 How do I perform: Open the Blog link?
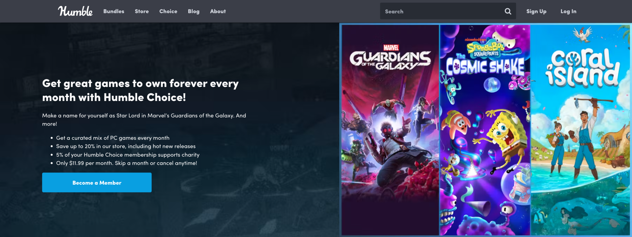194,11
